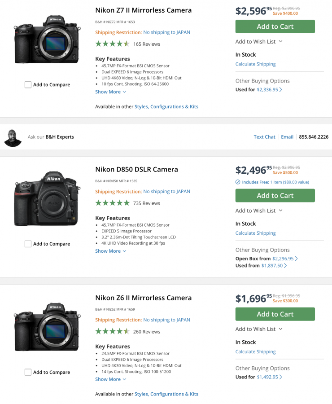332x404 pixels.
Task: Open Email contact option for B&H Experts
Action: [287, 137]
